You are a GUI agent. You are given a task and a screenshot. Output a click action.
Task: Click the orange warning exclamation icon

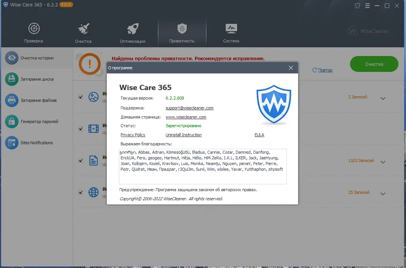[90, 64]
